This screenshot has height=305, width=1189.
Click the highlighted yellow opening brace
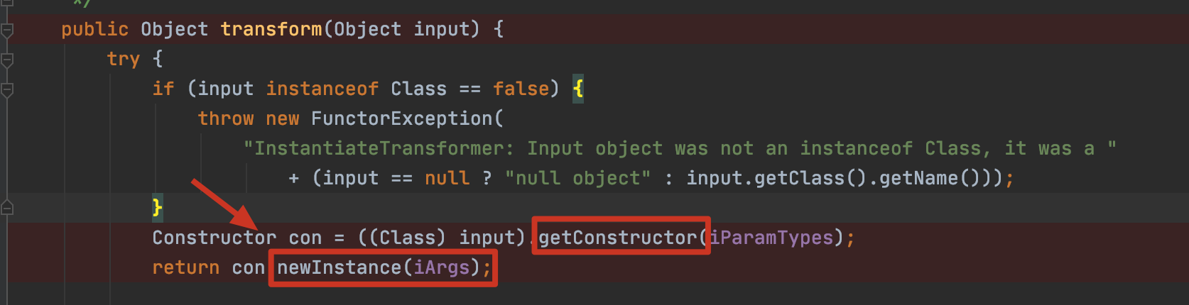(x=578, y=89)
